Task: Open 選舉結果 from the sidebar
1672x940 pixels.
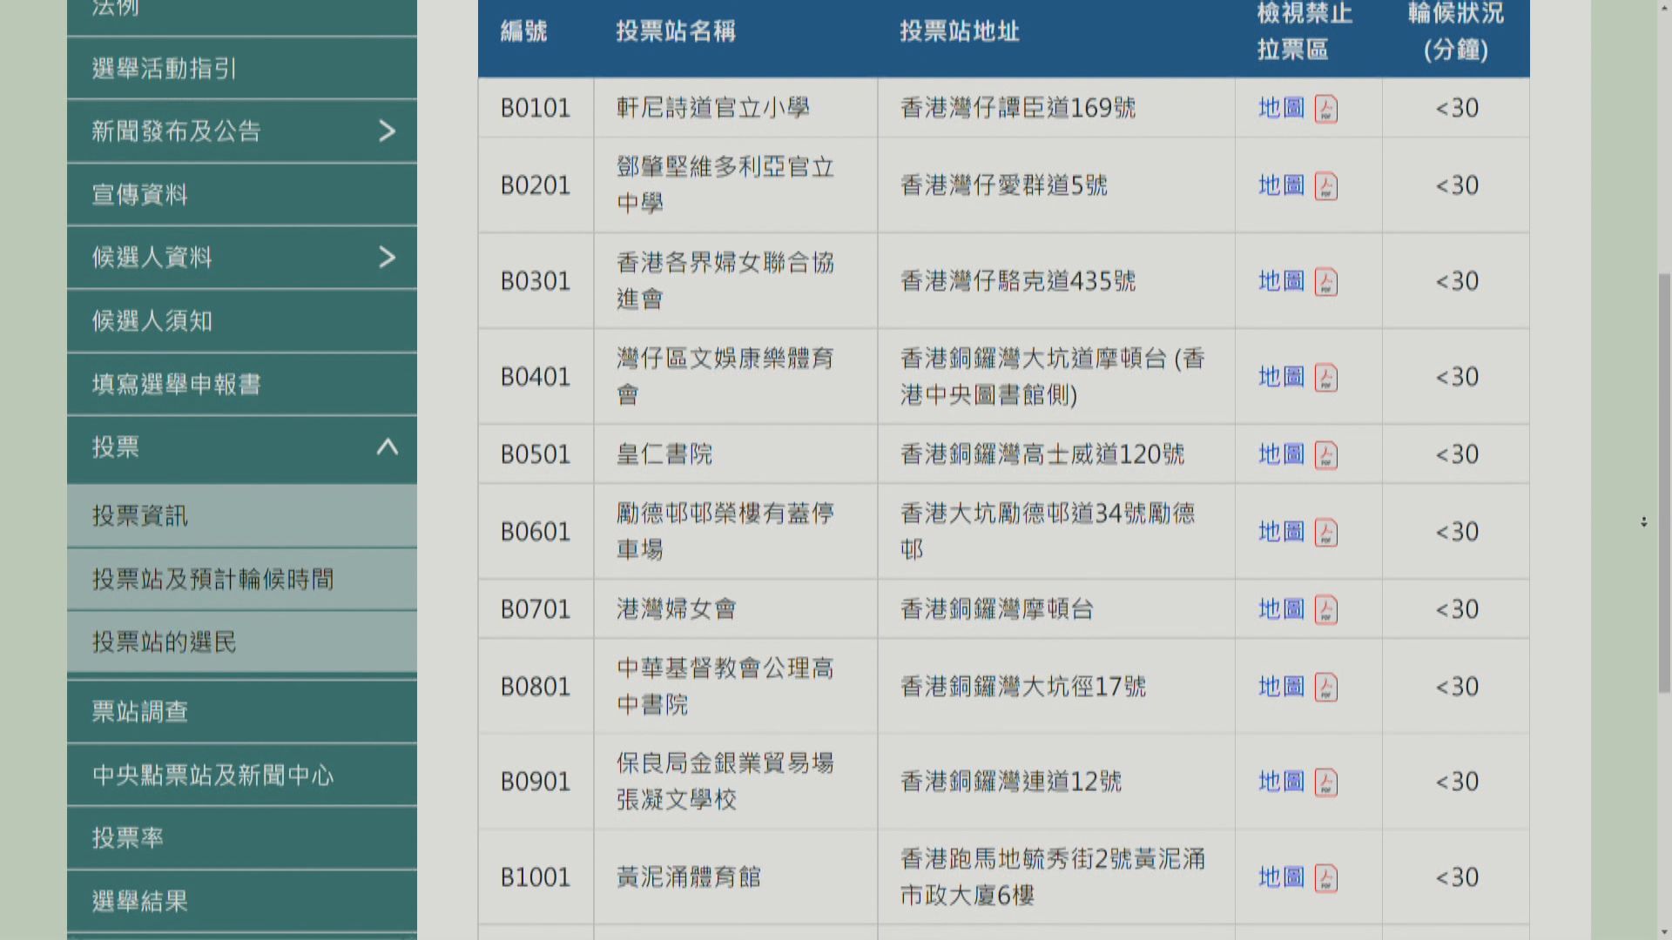Action: pyautogui.click(x=139, y=902)
